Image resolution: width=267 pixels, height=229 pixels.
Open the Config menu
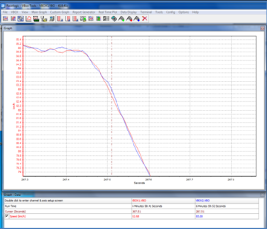tap(170, 12)
